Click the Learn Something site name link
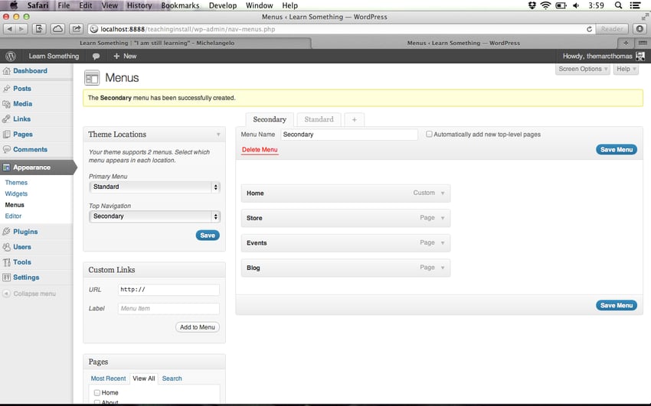This screenshot has width=651, height=406. 54,57
